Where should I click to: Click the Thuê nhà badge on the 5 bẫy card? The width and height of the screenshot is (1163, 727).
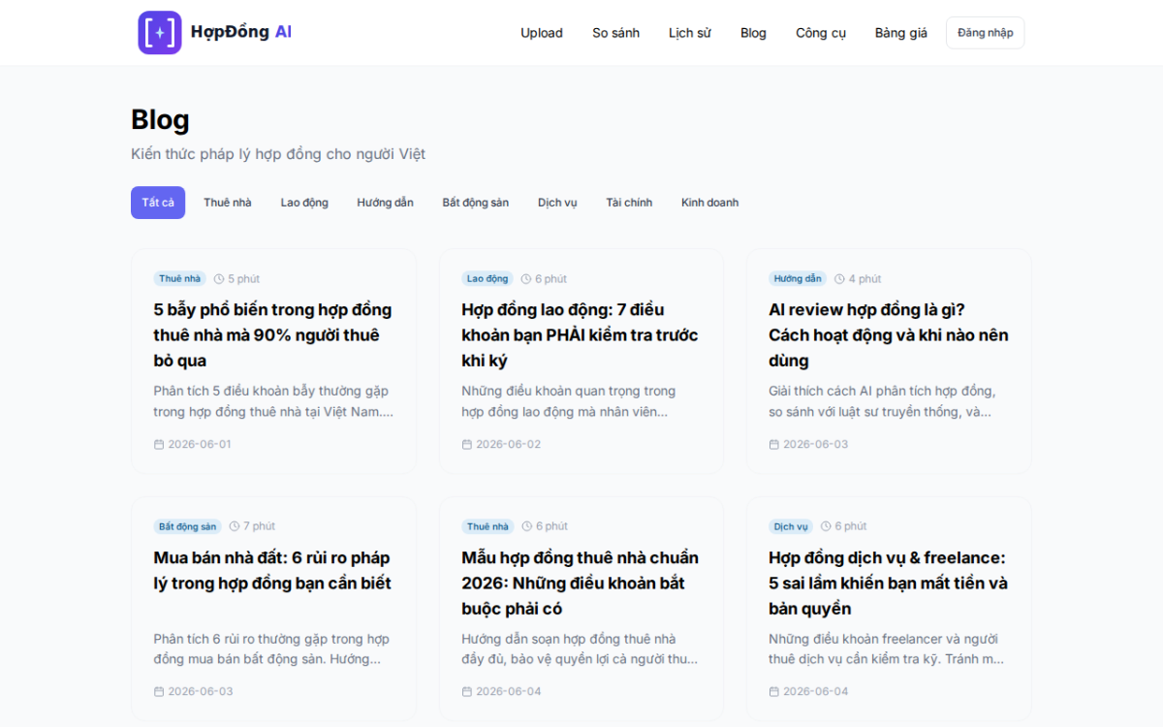coord(180,279)
